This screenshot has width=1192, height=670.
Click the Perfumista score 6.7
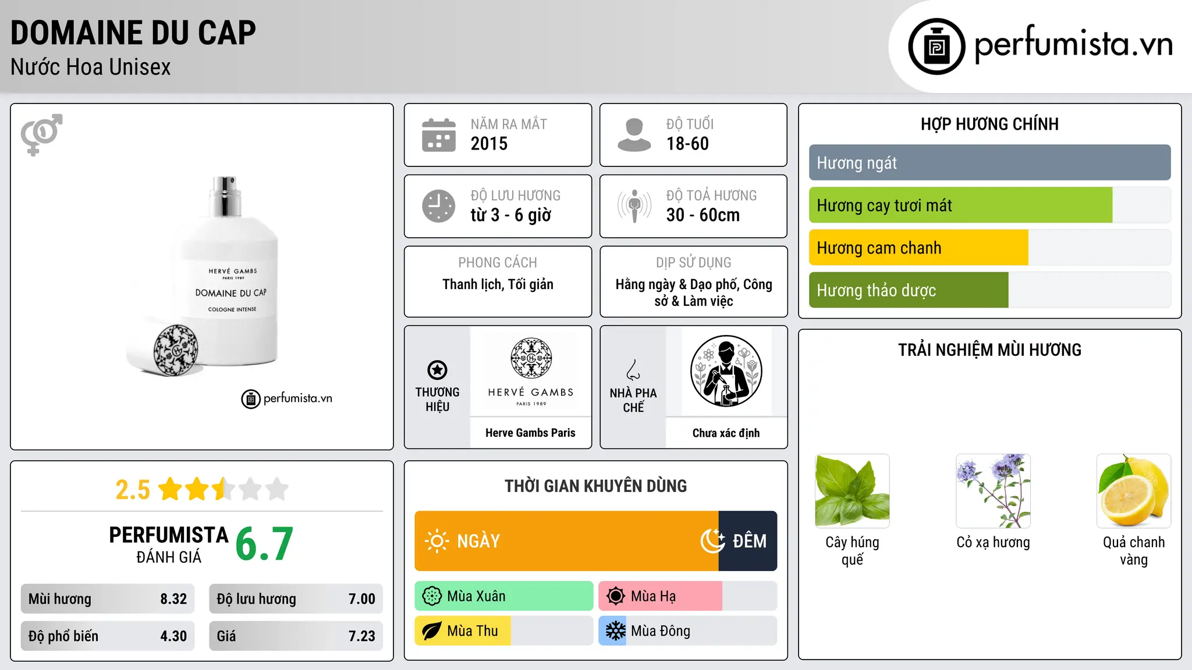pyautogui.click(x=264, y=544)
